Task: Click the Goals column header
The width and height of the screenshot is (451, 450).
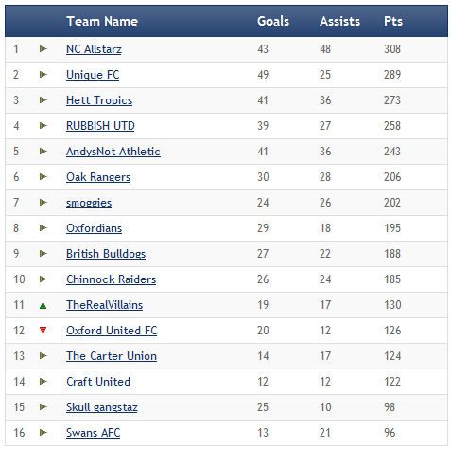Action: coord(273,21)
